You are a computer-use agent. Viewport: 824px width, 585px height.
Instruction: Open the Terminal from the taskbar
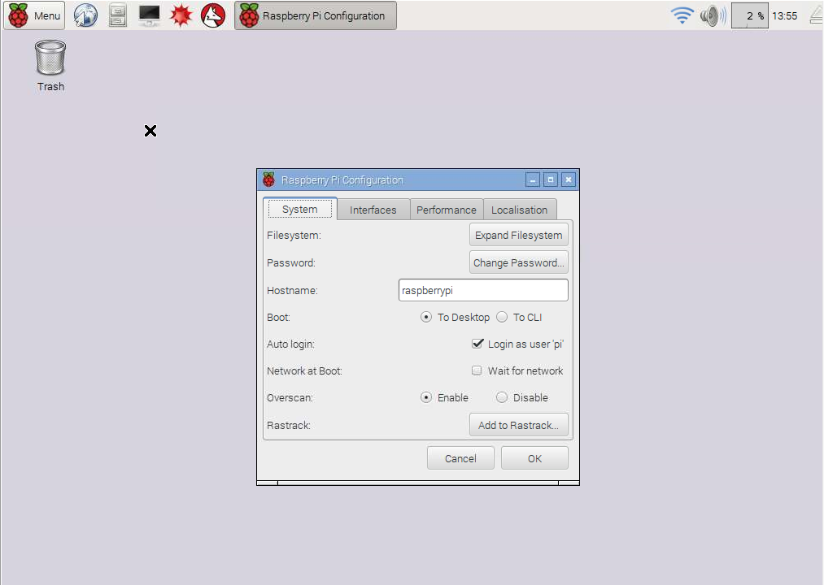point(149,15)
